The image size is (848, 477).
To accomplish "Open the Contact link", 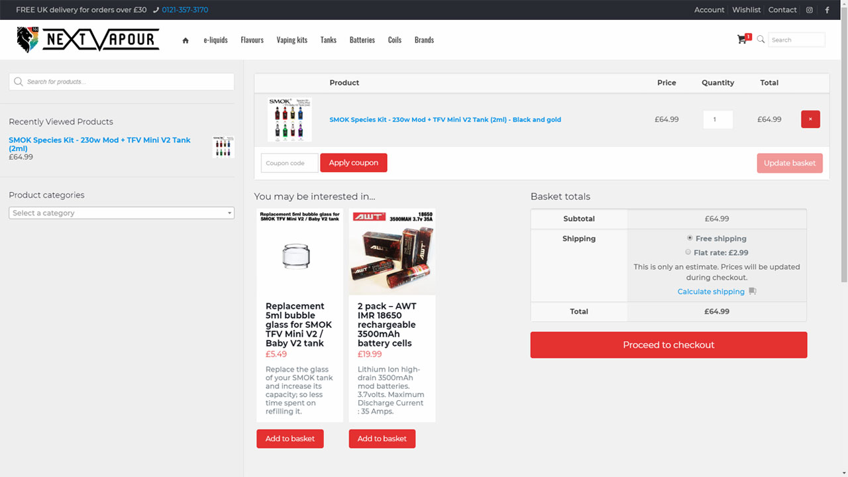I will point(782,10).
